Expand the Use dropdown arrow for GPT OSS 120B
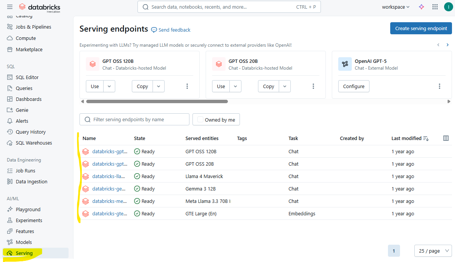This screenshot has height=262, width=455. click(109, 86)
